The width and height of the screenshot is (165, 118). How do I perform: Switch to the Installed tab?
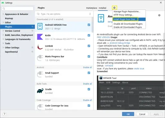point(102,8)
